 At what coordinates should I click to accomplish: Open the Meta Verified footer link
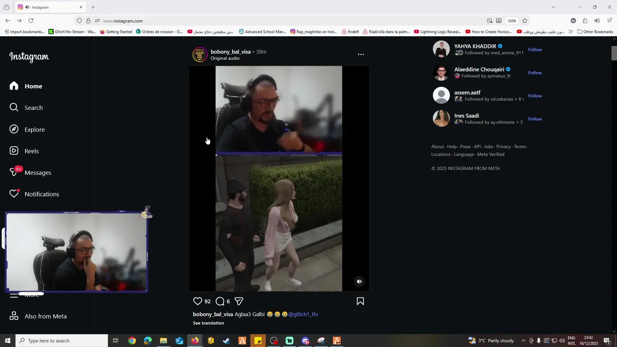point(491,154)
